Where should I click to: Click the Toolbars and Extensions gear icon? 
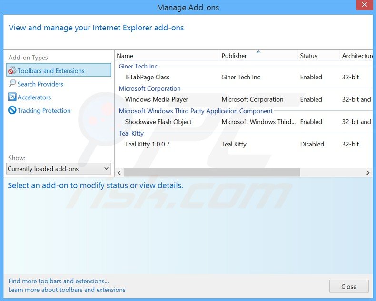(x=12, y=70)
